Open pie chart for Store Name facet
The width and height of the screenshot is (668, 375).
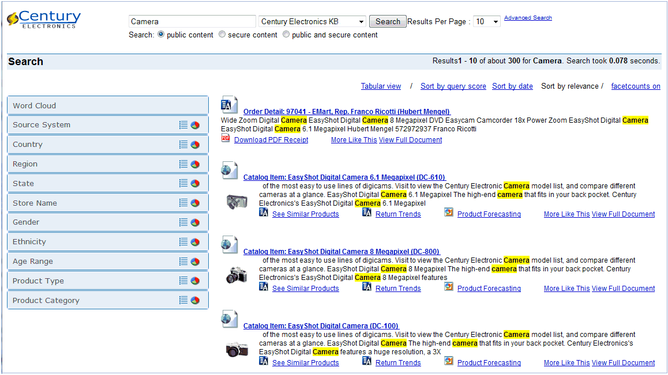pyautogui.click(x=195, y=203)
